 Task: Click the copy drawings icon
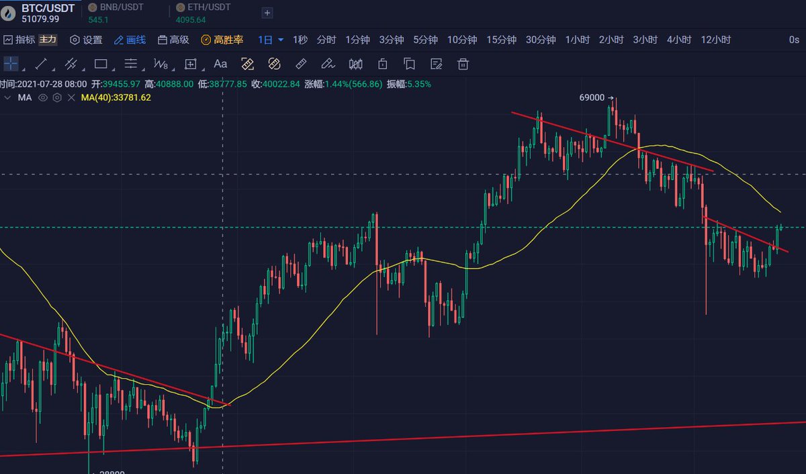[409, 64]
